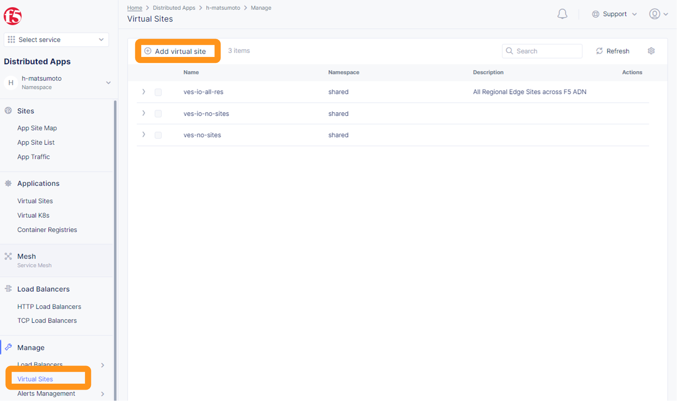Click the F5 logo

click(13, 16)
